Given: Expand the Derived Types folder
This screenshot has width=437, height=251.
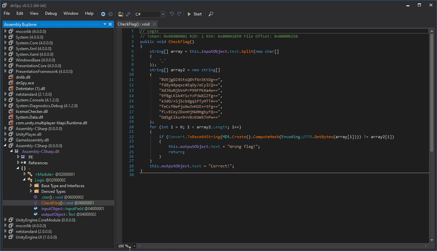Looking at the screenshot, I should coord(30,191).
